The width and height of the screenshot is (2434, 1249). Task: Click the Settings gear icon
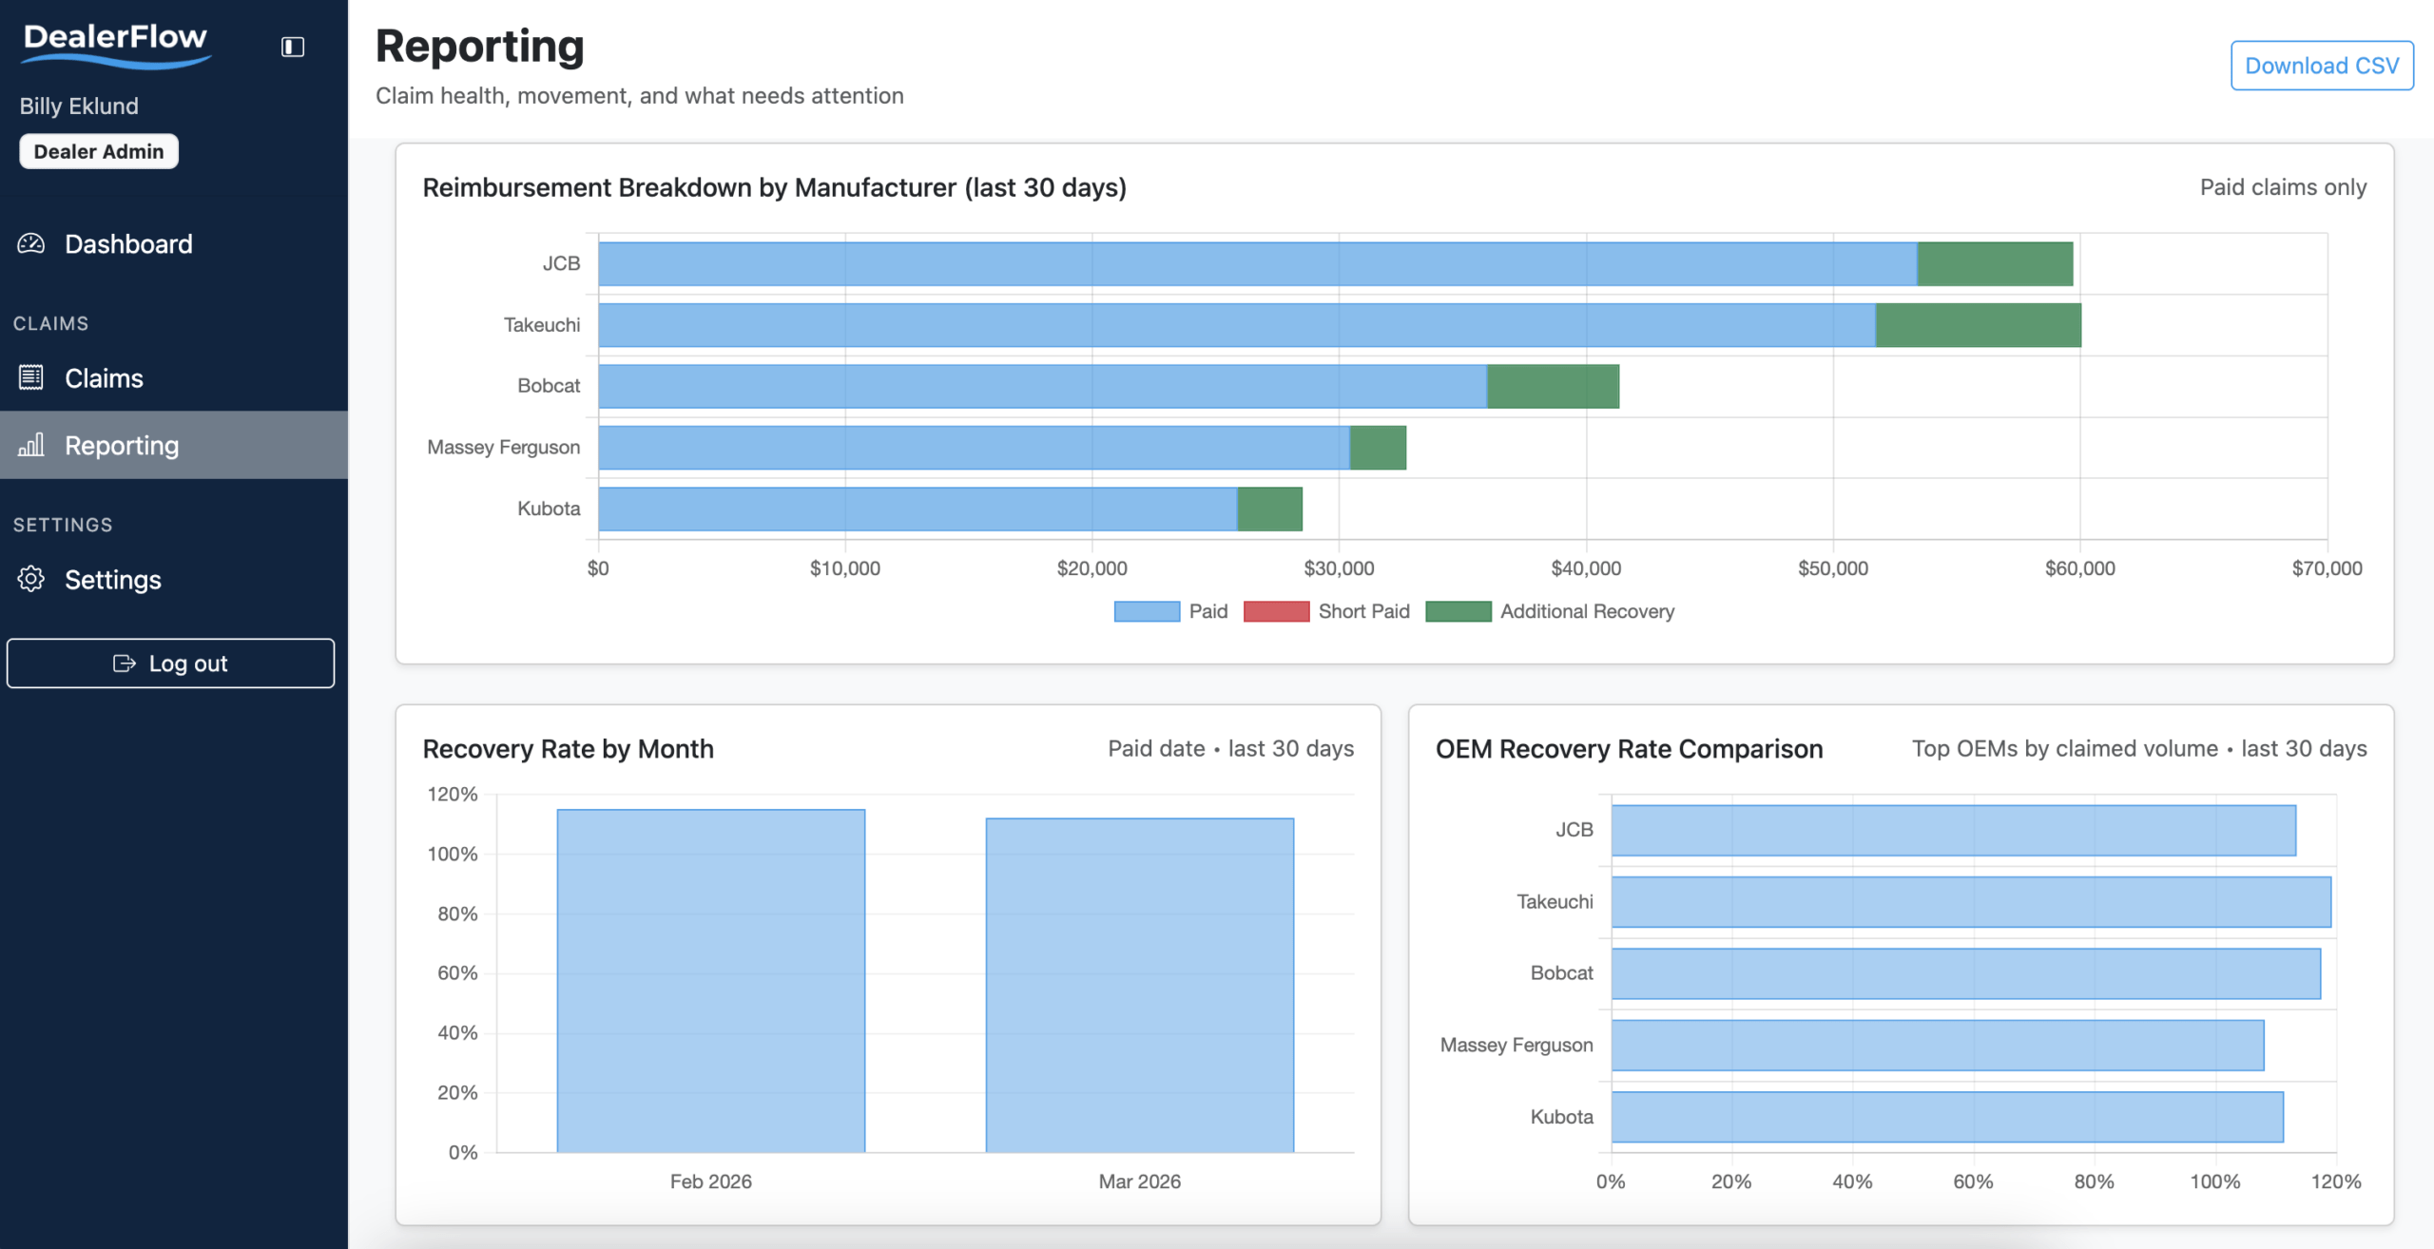tap(31, 579)
